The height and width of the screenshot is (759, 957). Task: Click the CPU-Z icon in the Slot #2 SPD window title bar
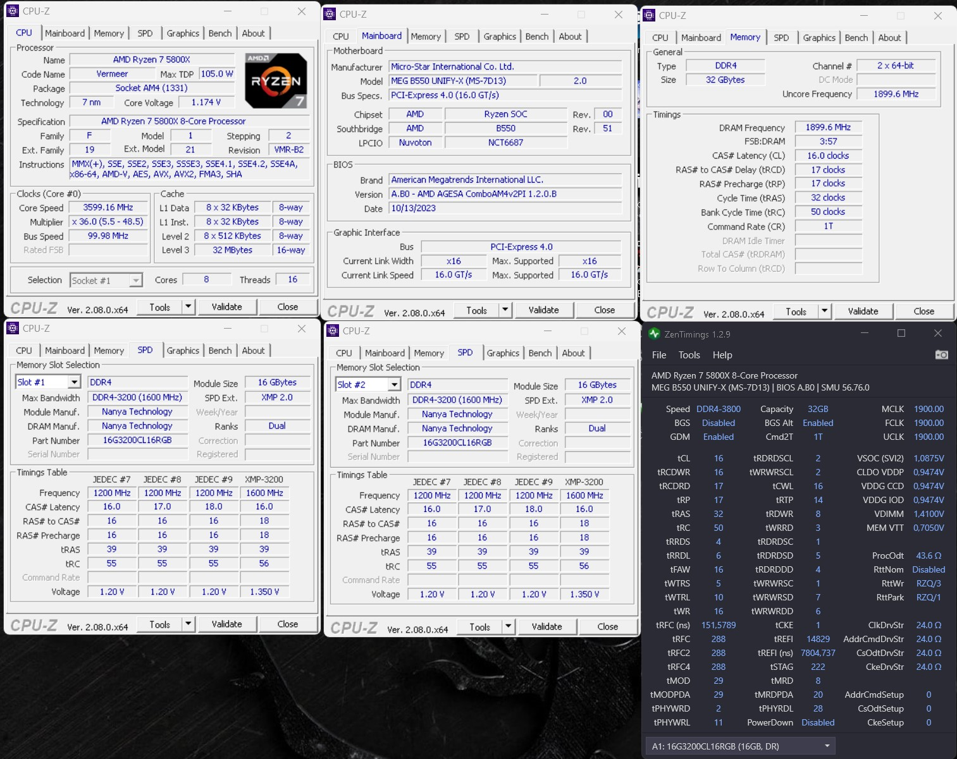[333, 331]
